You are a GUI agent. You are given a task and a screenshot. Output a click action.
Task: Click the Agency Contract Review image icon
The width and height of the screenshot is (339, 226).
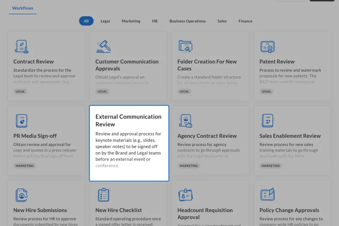click(185, 121)
